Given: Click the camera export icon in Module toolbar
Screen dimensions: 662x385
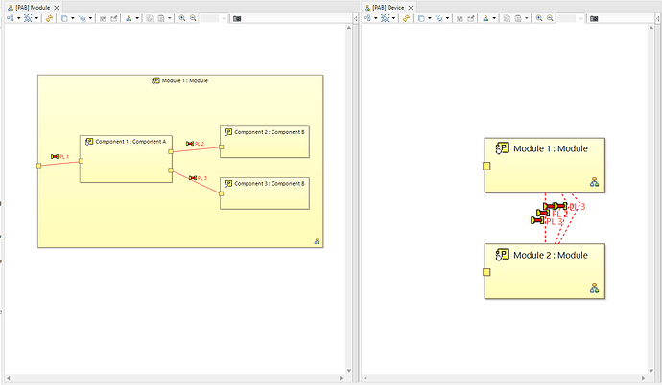Looking at the screenshot, I should [237, 18].
